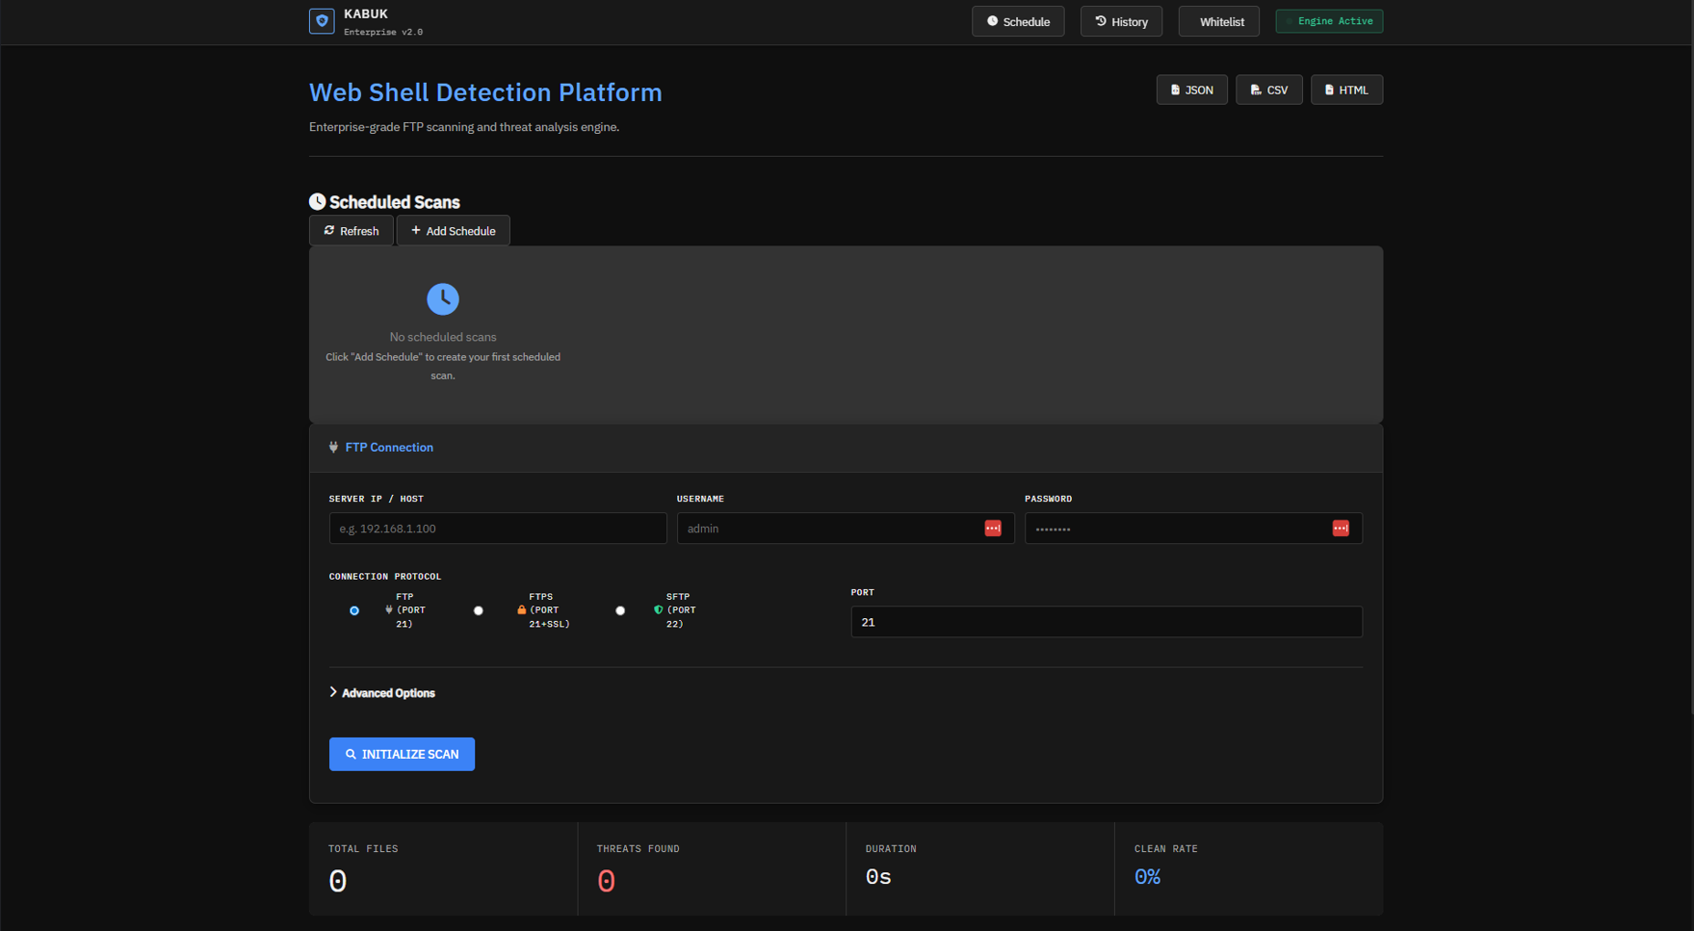Screen dimensions: 1694x931
Task: Refresh the scheduled scans list
Action: [x=352, y=231]
